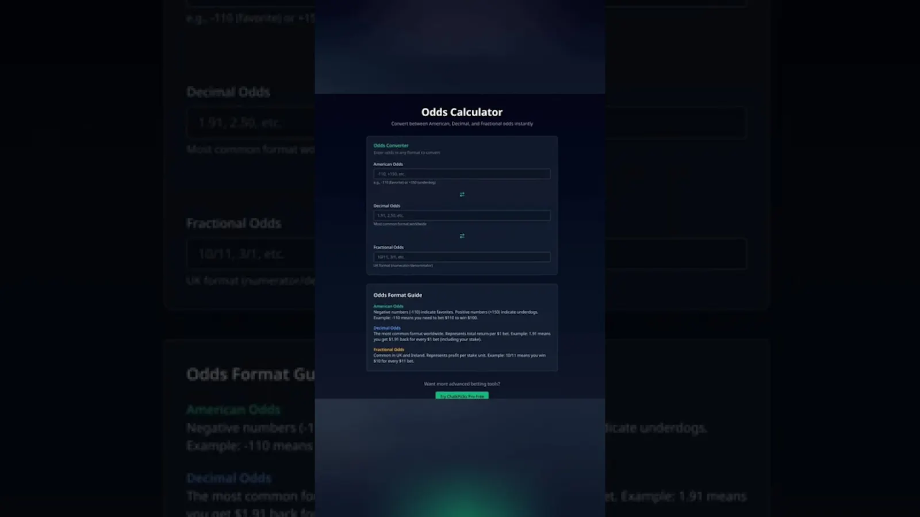The width and height of the screenshot is (920, 517).
Task: Click the 'Enter odds in any format' helper text
Action: click(407, 153)
